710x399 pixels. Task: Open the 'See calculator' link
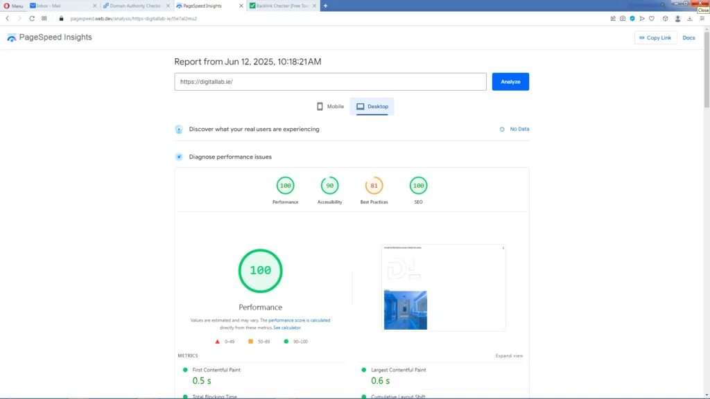(x=287, y=328)
